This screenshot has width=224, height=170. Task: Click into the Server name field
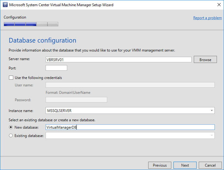click(x=119, y=60)
